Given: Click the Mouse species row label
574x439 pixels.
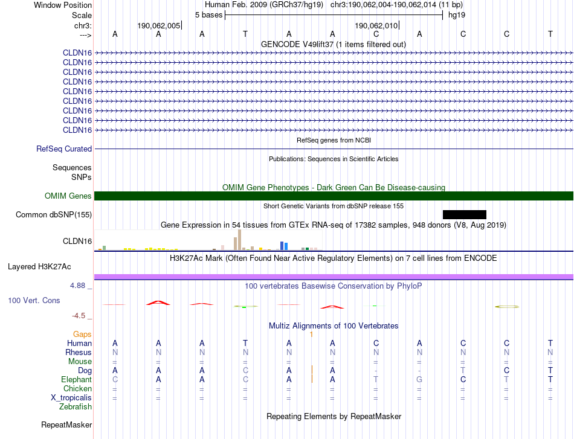Looking at the screenshot, I should tap(80, 362).
